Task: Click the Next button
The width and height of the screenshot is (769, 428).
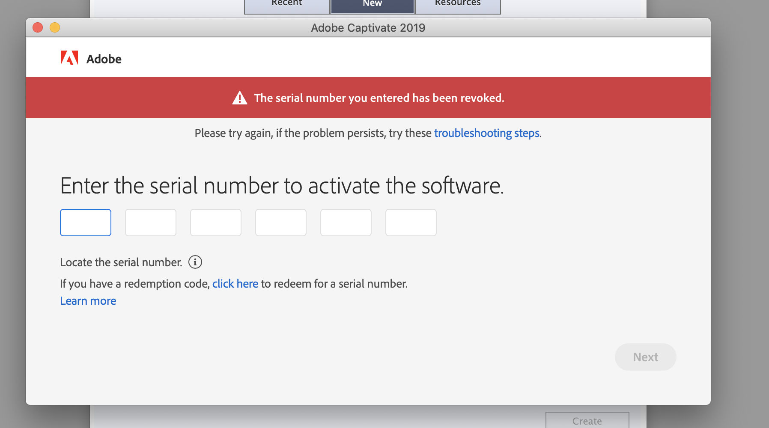Action: tap(646, 357)
